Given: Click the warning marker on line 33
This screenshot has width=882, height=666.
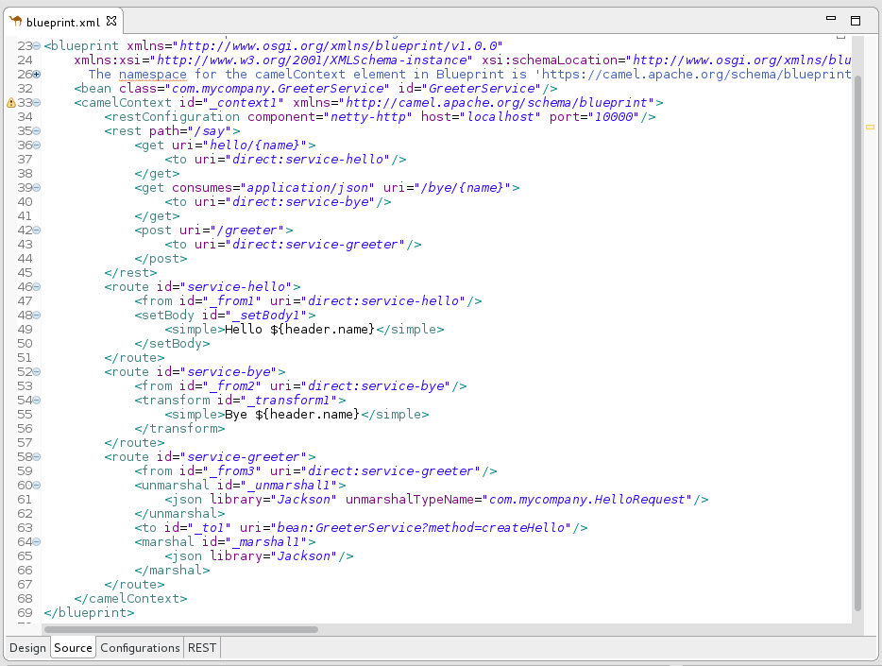Looking at the screenshot, I should click(10, 103).
